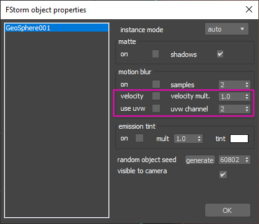Screen dimensions: 259x224
Task: Click the generate random seed button
Action: click(x=200, y=160)
